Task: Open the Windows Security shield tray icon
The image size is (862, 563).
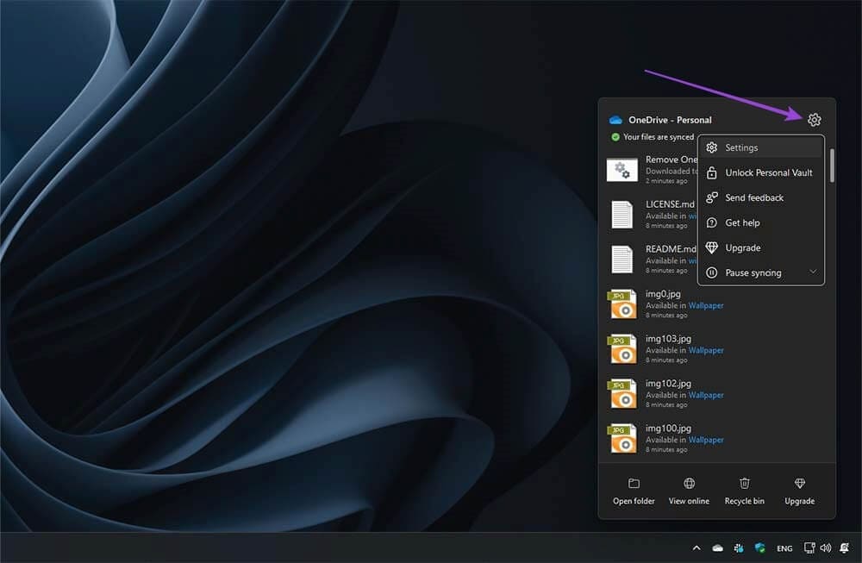Action: pyautogui.click(x=759, y=547)
